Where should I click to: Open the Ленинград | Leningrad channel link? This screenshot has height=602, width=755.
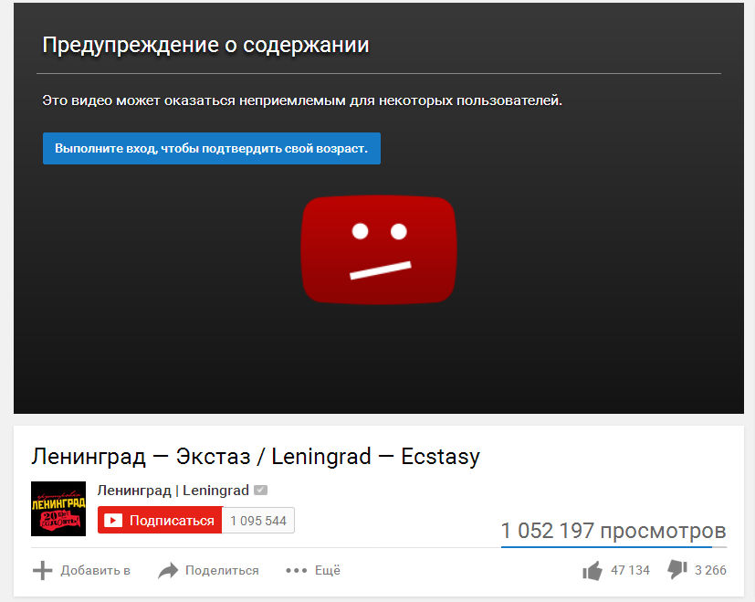(173, 491)
